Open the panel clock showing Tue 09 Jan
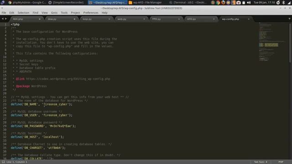The image size is (292, 164). point(264,2)
